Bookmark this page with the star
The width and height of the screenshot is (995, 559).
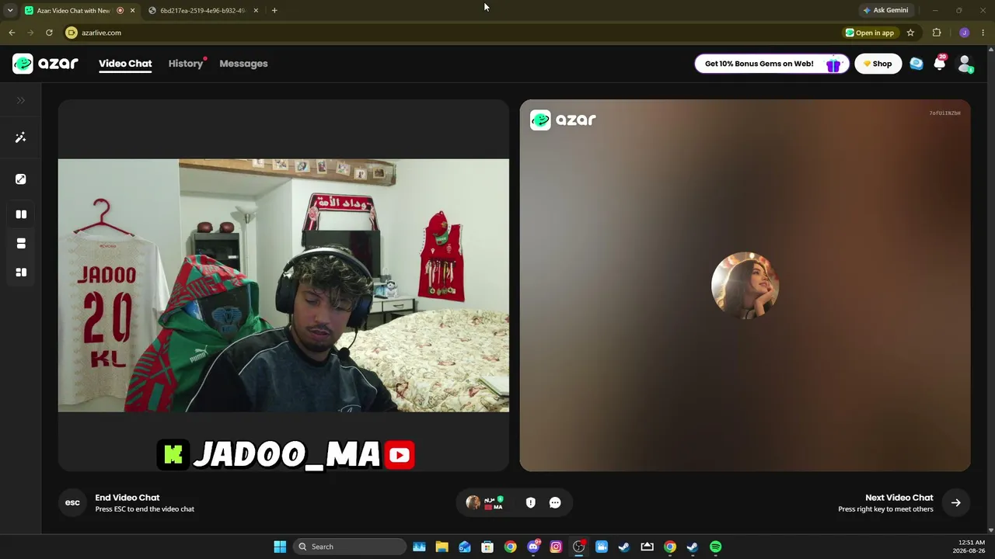pyautogui.click(x=910, y=33)
